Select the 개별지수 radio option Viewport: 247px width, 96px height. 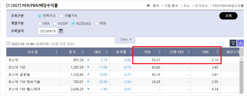click(x=61, y=16)
